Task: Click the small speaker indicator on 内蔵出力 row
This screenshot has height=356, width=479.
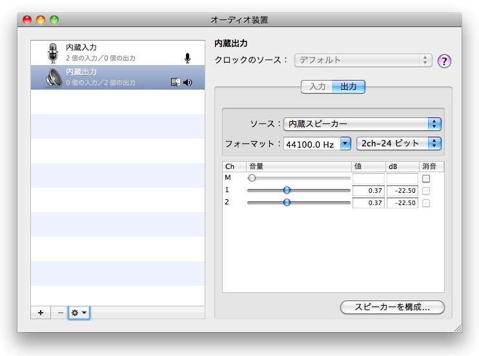Action: (x=188, y=82)
